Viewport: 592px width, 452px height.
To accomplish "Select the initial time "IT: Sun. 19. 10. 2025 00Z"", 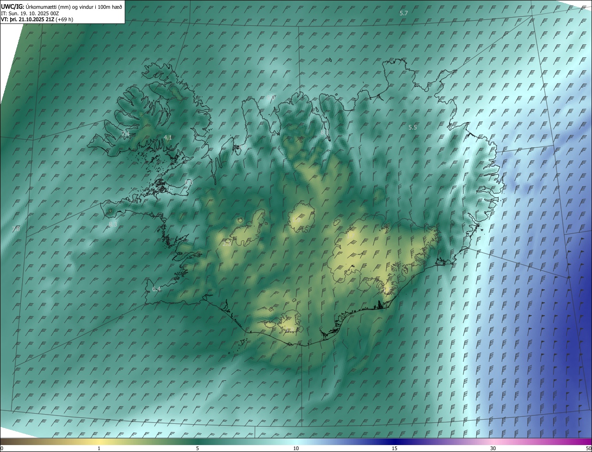I will (30, 13).
